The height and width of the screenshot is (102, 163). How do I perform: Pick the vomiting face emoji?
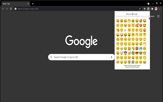(129, 48)
